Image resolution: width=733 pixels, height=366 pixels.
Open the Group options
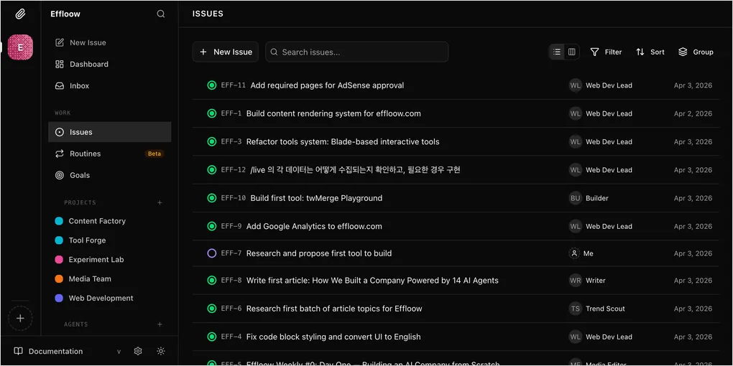(696, 52)
